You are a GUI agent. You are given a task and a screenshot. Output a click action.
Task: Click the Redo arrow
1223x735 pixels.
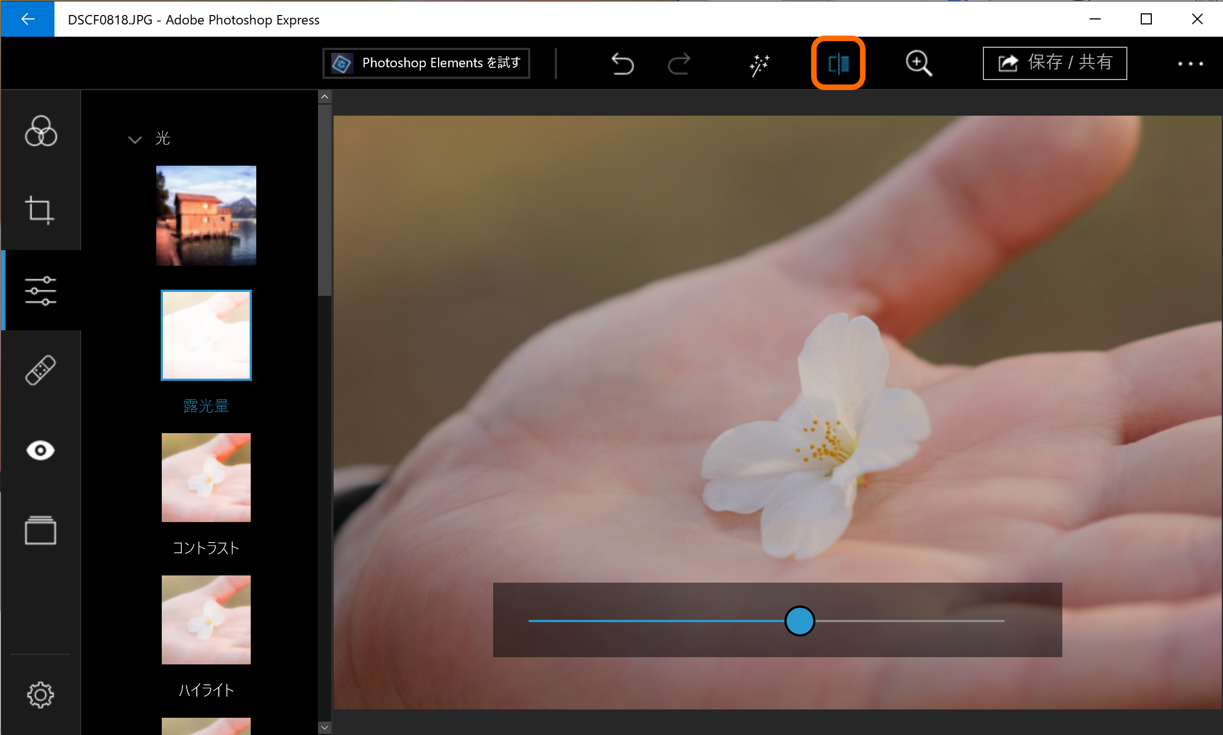679,64
